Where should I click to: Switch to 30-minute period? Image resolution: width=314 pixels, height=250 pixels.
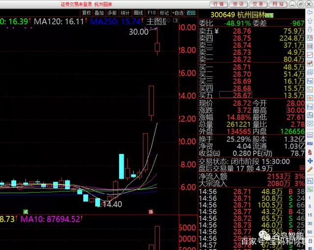pyautogui.click(x=310, y=223)
